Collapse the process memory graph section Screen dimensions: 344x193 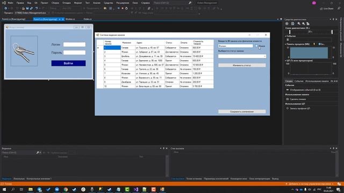pos(285,44)
